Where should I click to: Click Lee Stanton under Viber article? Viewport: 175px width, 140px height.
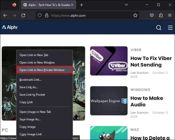(139, 73)
